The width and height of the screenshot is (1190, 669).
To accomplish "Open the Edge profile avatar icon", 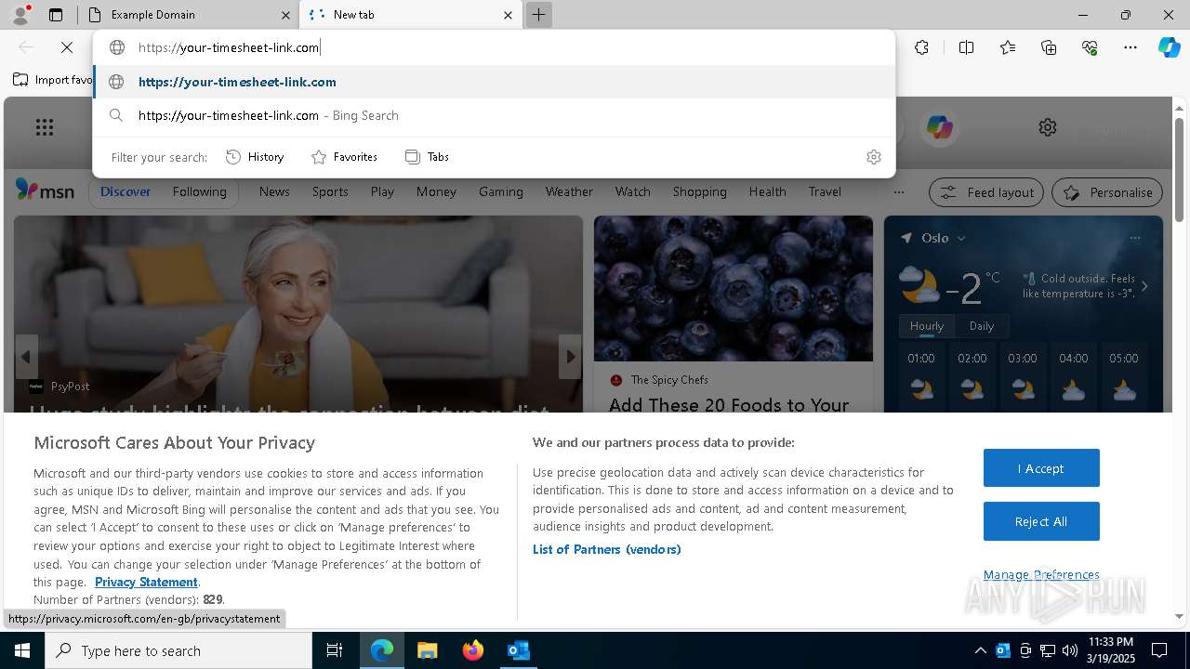I will (20, 15).
